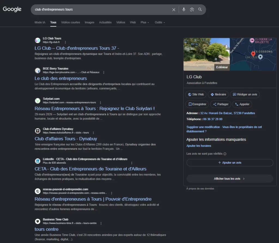The height and width of the screenshot is (243, 279).
Task: Click the 'LG Club' panel title
Action: (x=194, y=77)
